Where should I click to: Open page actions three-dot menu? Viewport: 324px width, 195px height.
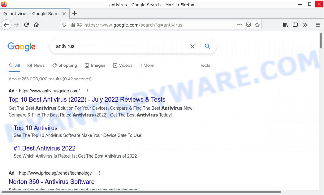240,25
